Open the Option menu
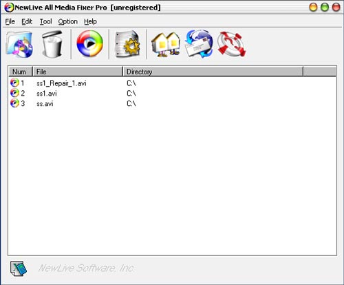 [68, 21]
